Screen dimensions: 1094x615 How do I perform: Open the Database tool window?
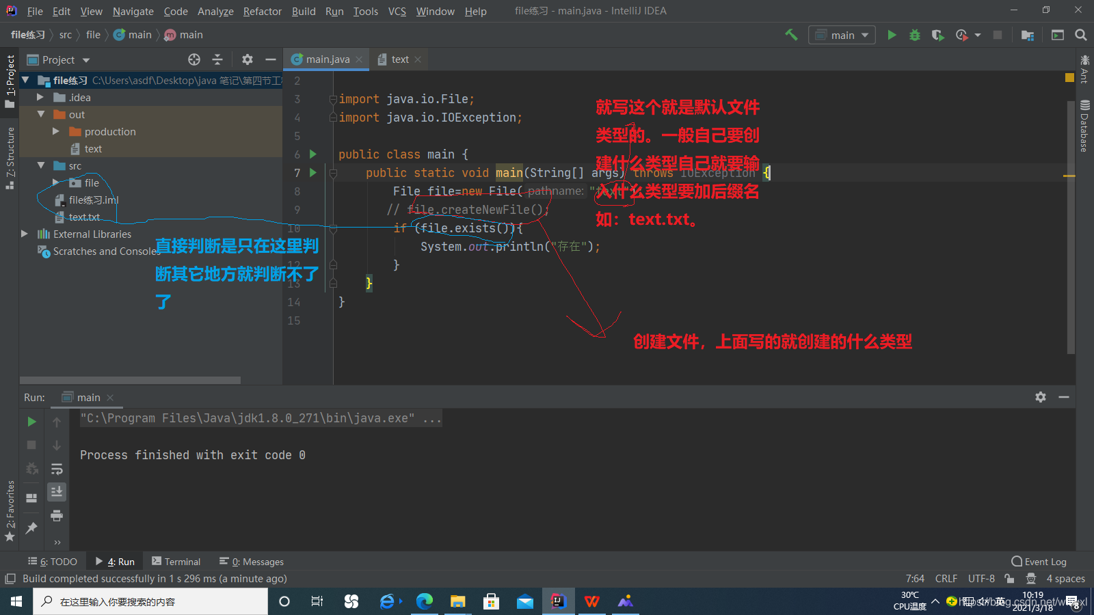(x=1084, y=126)
